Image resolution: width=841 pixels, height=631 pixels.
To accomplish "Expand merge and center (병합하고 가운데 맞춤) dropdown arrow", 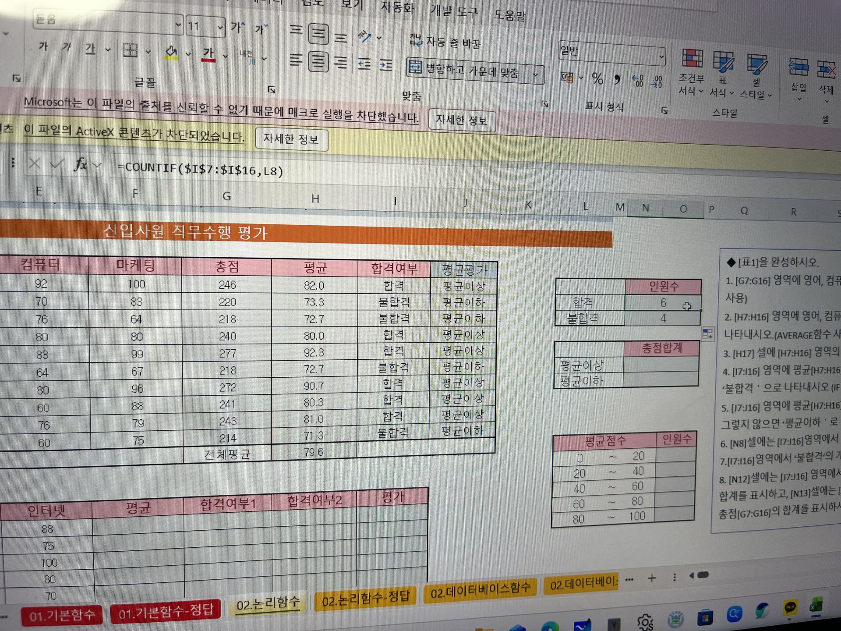I will click(535, 74).
